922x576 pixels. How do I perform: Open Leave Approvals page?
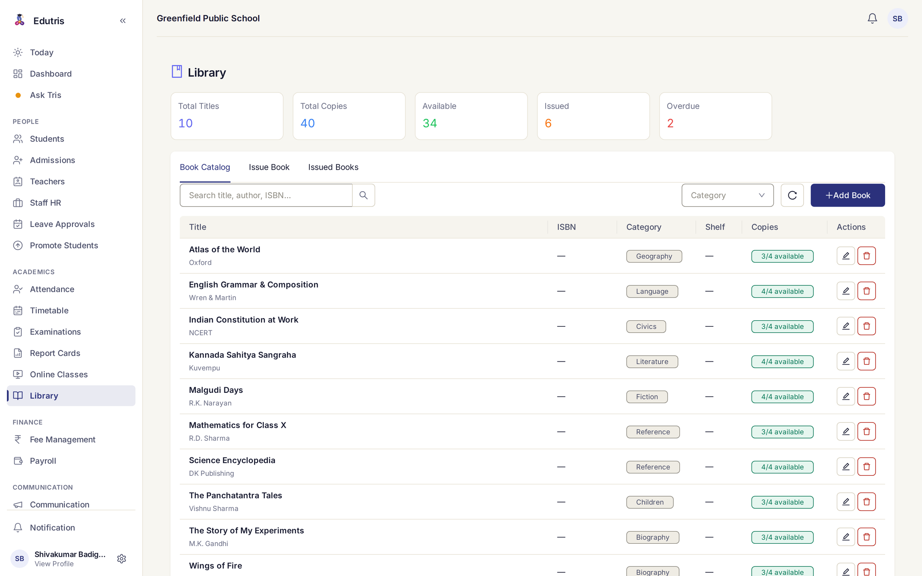(71, 224)
